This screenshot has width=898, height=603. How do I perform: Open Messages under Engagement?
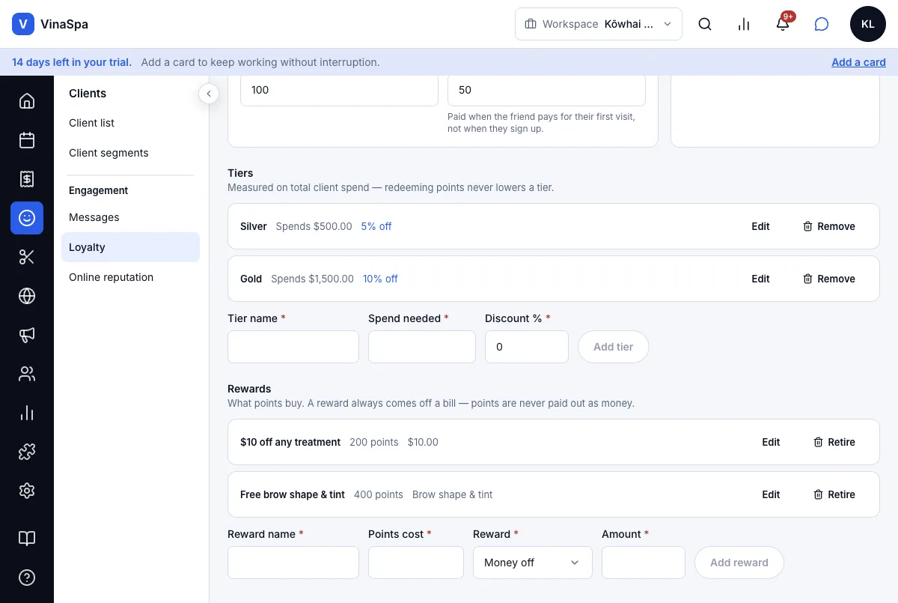130,217
